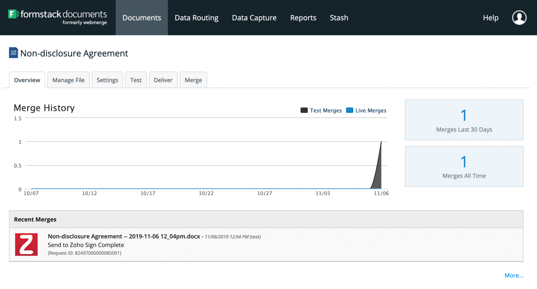Open the Non-disclosure Agreement docx merge entry
The image size is (537, 289).
click(124, 236)
